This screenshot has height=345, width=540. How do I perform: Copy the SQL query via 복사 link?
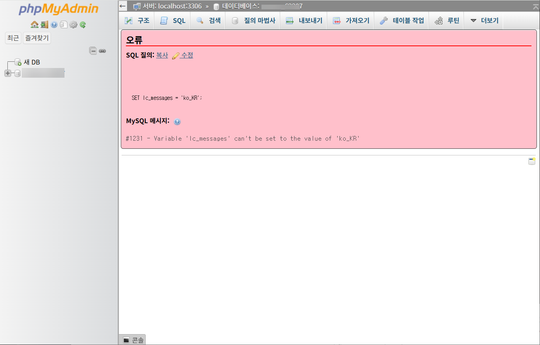tap(162, 55)
